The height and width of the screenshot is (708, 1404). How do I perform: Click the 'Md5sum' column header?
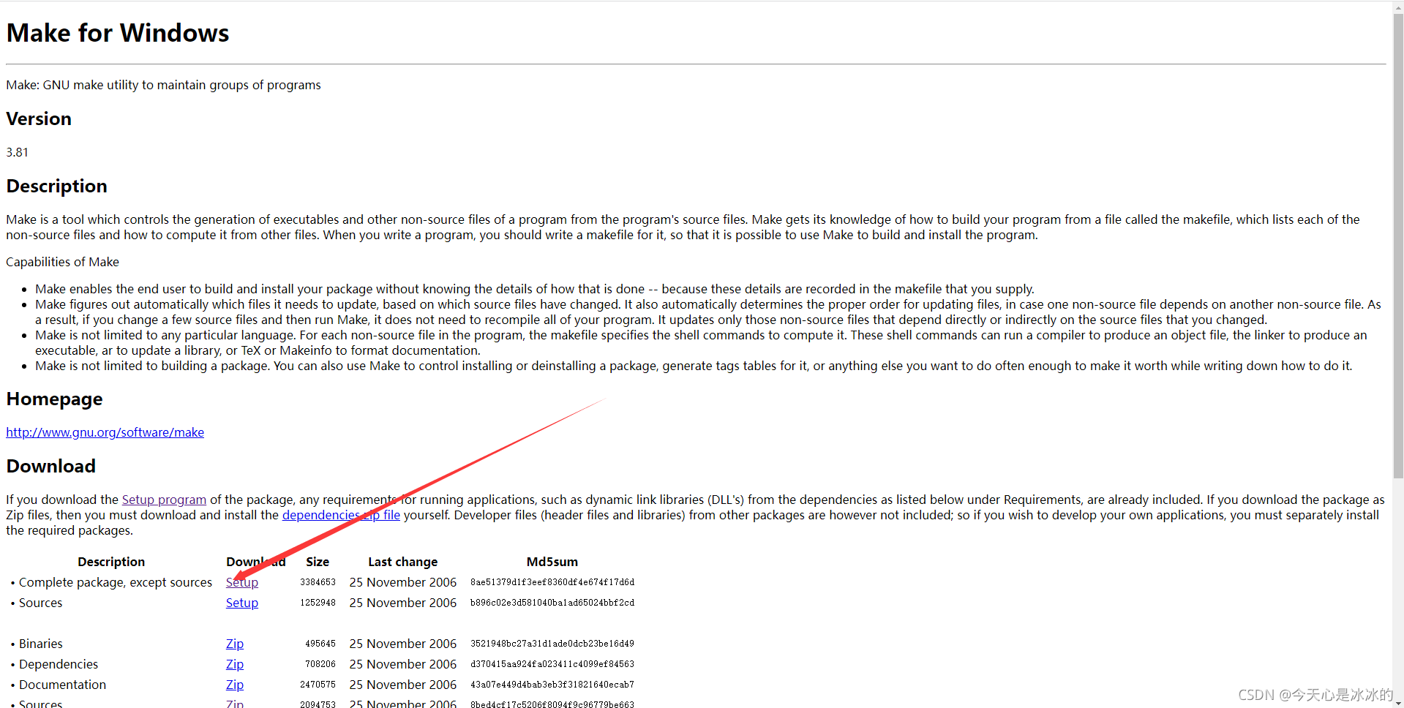(552, 562)
